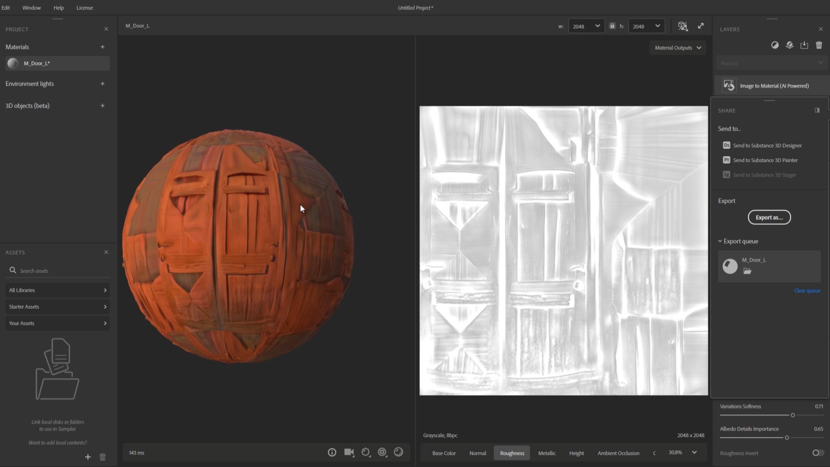
Task: Open export folder icon for M_Door_L
Action: (x=747, y=271)
